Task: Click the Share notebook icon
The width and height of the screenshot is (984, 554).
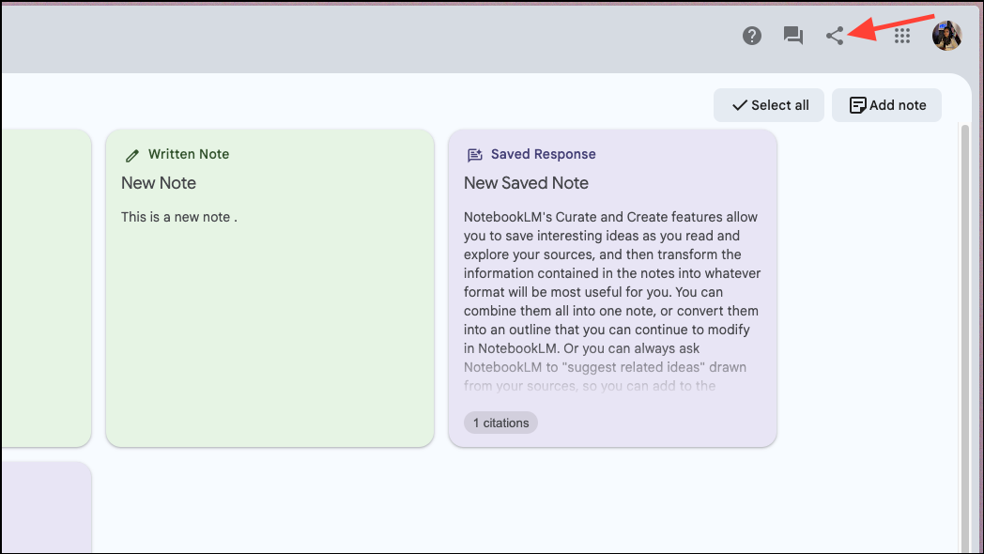Action: (835, 36)
